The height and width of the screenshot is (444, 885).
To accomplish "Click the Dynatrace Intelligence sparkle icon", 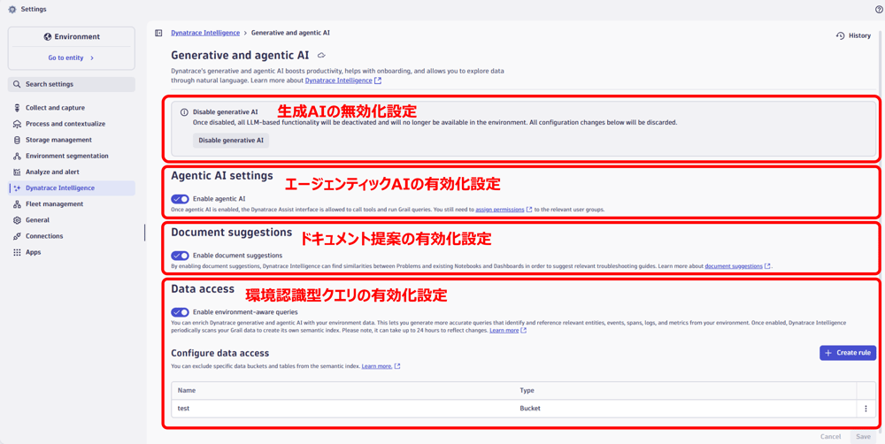I will coord(17,188).
